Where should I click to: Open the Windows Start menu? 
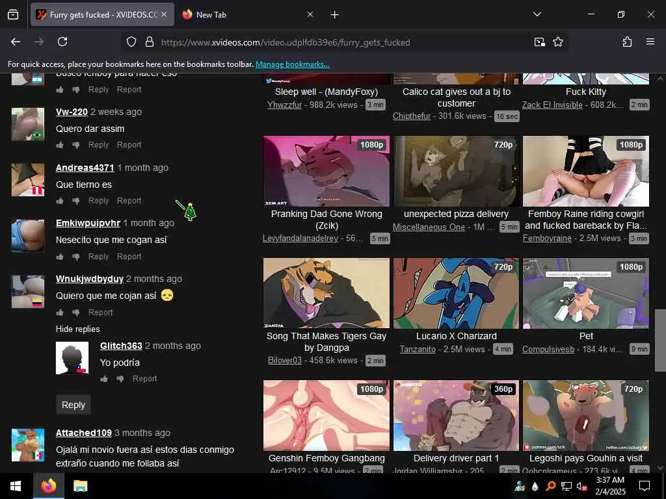16,486
